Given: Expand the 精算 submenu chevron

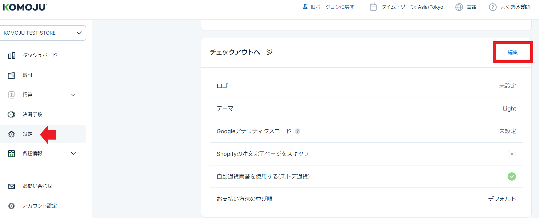Looking at the screenshot, I should [x=74, y=95].
